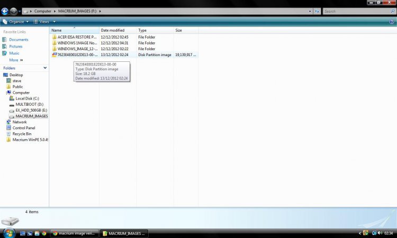
Task: Select Recycle Bin in tree
Action: (22, 134)
